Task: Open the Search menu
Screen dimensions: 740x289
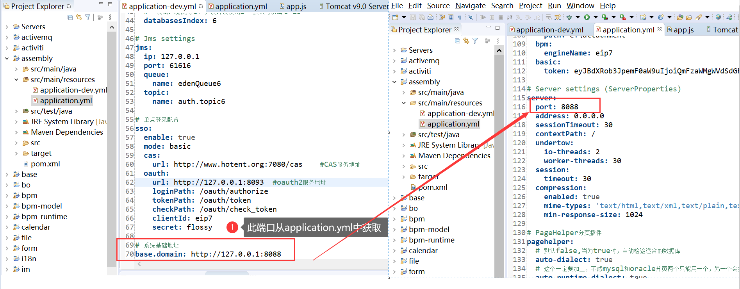Action: [x=502, y=5]
